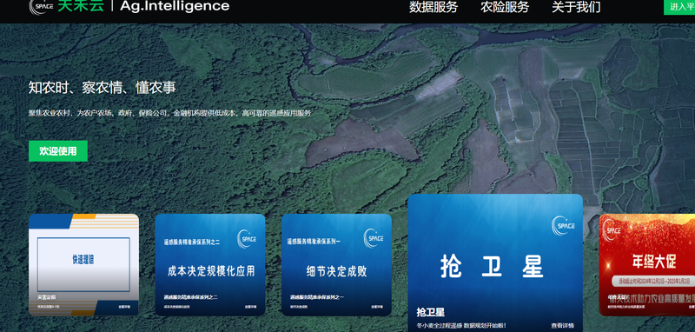The width and height of the screenshot is (695, 332).
Task: Select the 细节决定成败 card
Action: point(336,265)
